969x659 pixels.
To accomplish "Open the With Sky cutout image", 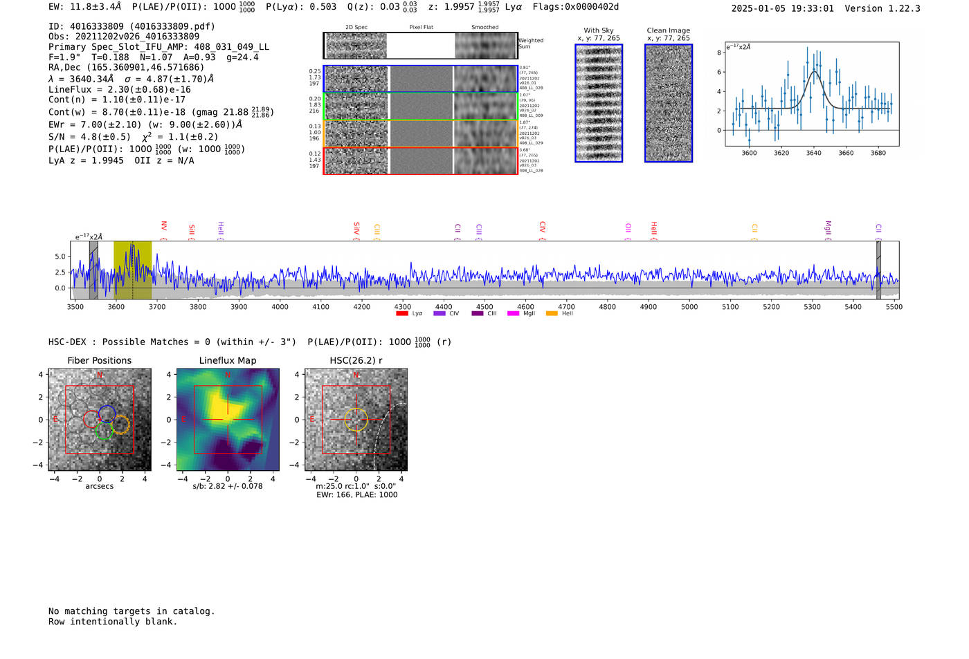I will 599,103.
